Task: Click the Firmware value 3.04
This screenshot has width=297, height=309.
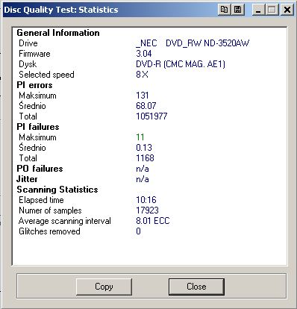Action: (144, 54)
